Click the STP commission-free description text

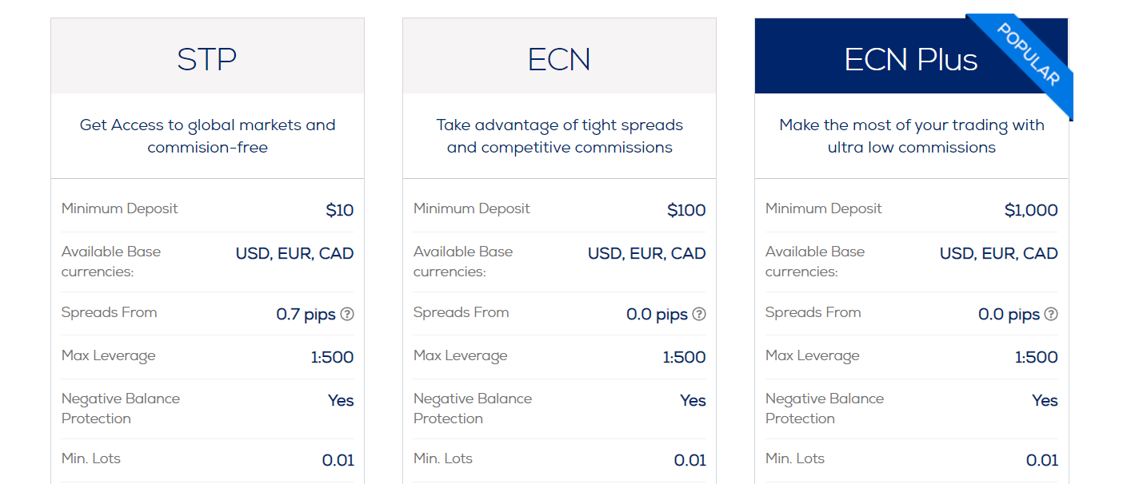(207, 136)
